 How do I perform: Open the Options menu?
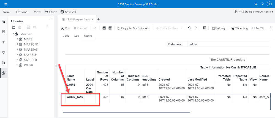click(x=21, y=12)
